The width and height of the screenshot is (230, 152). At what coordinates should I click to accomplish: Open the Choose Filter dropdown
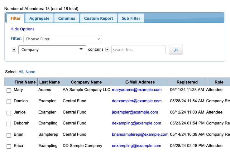pyautogui.click(x=63, y=39)
